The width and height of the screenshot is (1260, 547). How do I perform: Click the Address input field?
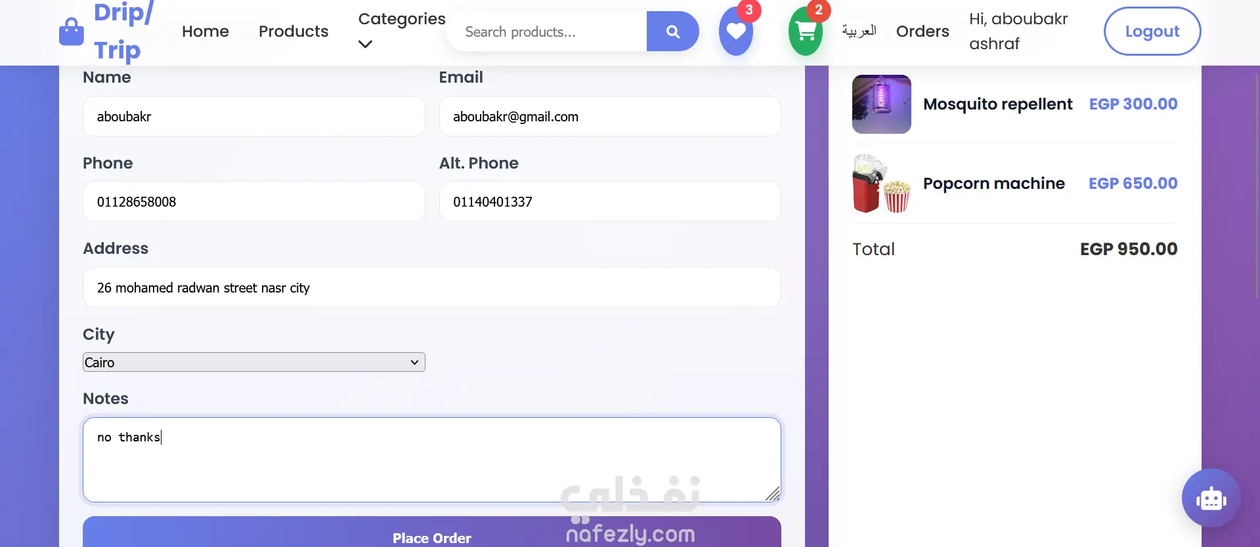coord(431,288)
